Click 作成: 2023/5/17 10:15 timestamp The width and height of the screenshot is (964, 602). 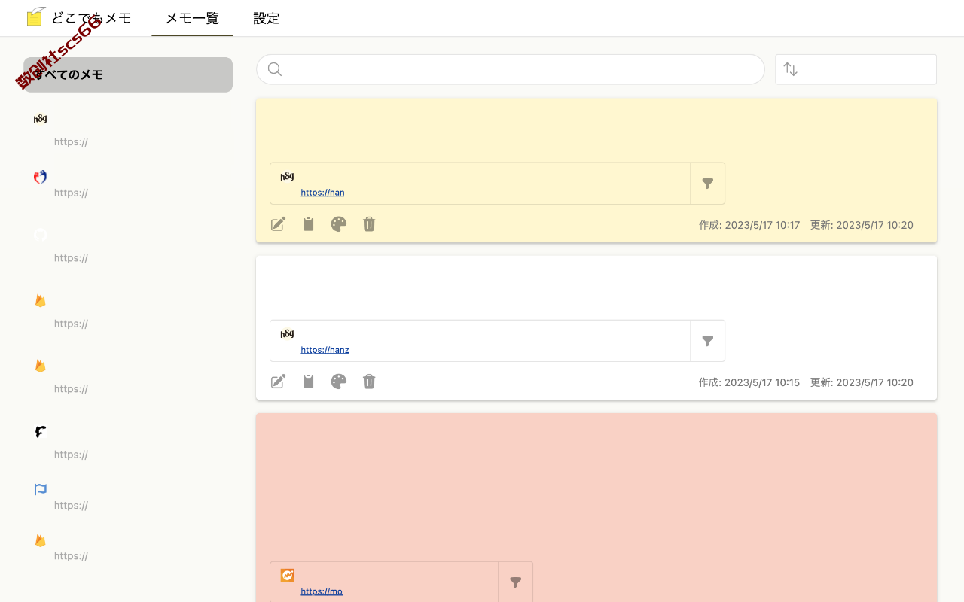pyautogui.click(x=749, y=382)
